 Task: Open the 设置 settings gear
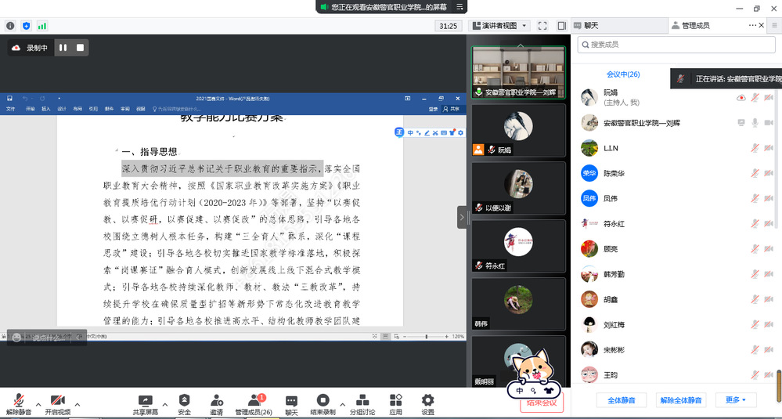[427, 401]
